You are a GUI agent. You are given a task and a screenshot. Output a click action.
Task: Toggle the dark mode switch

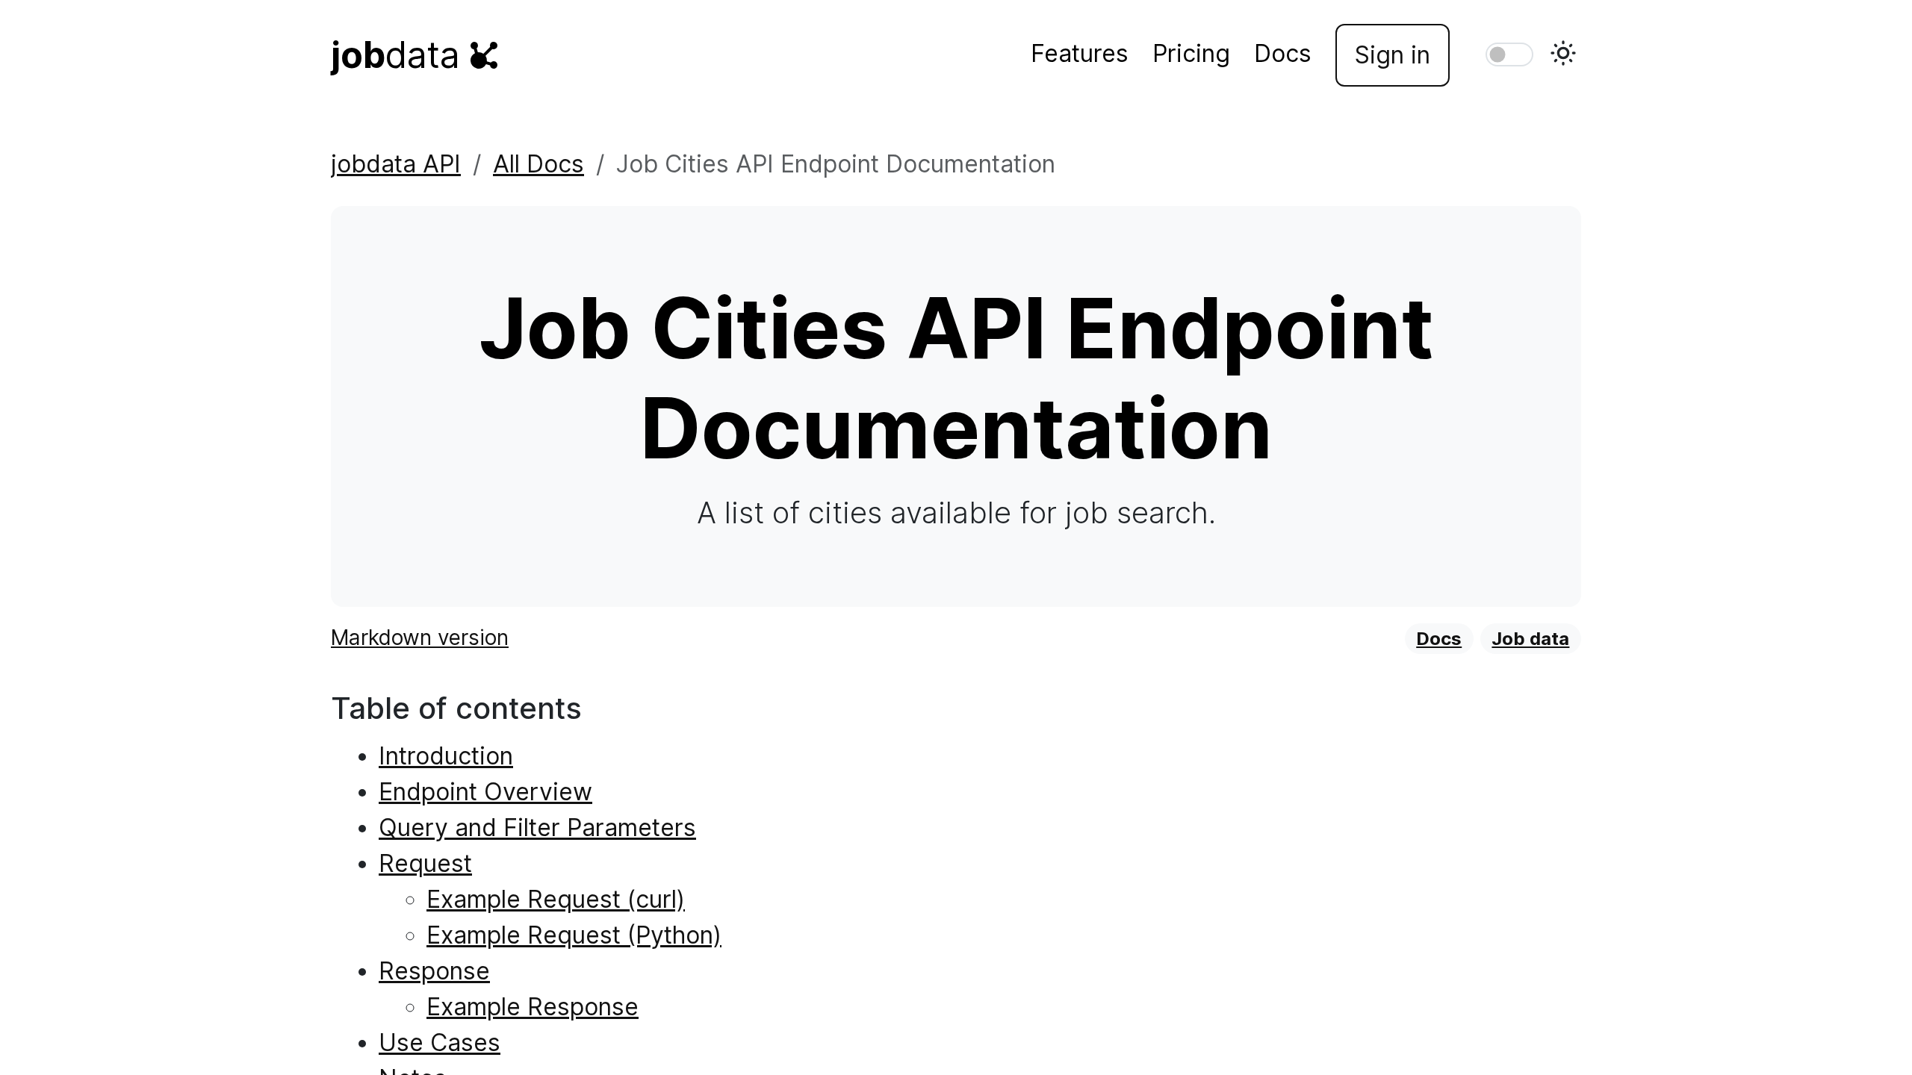click(1509, 54)
